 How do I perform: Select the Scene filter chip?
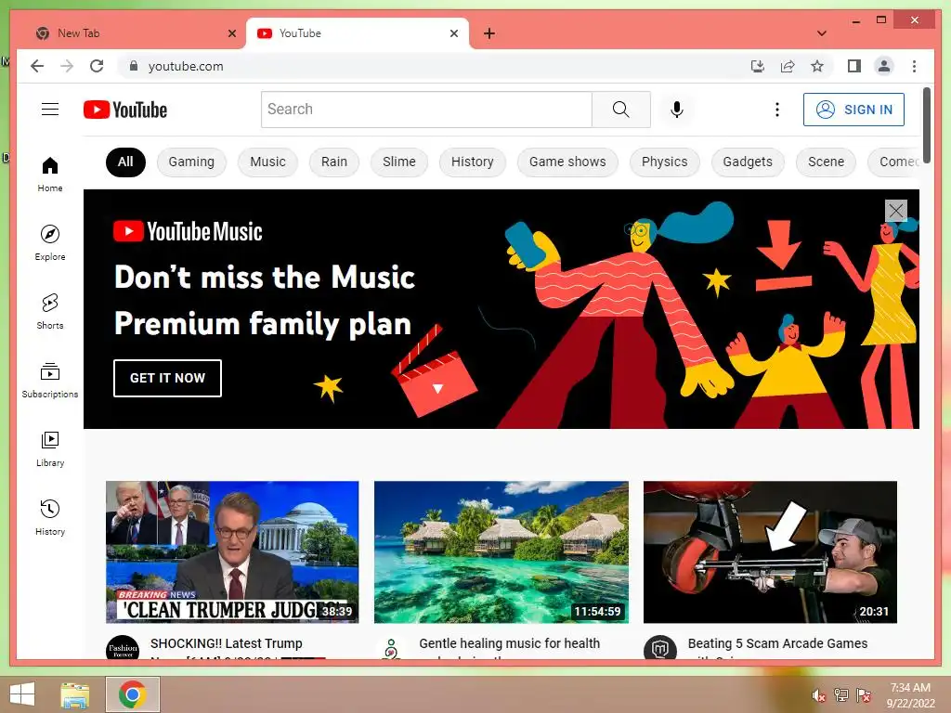[x=826, y=162]
